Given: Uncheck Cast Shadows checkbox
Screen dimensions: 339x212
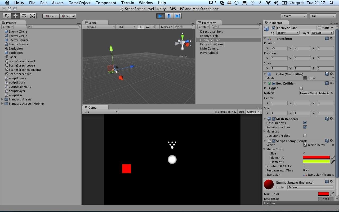Looking at the screenshot, I should tap(305, 123).
